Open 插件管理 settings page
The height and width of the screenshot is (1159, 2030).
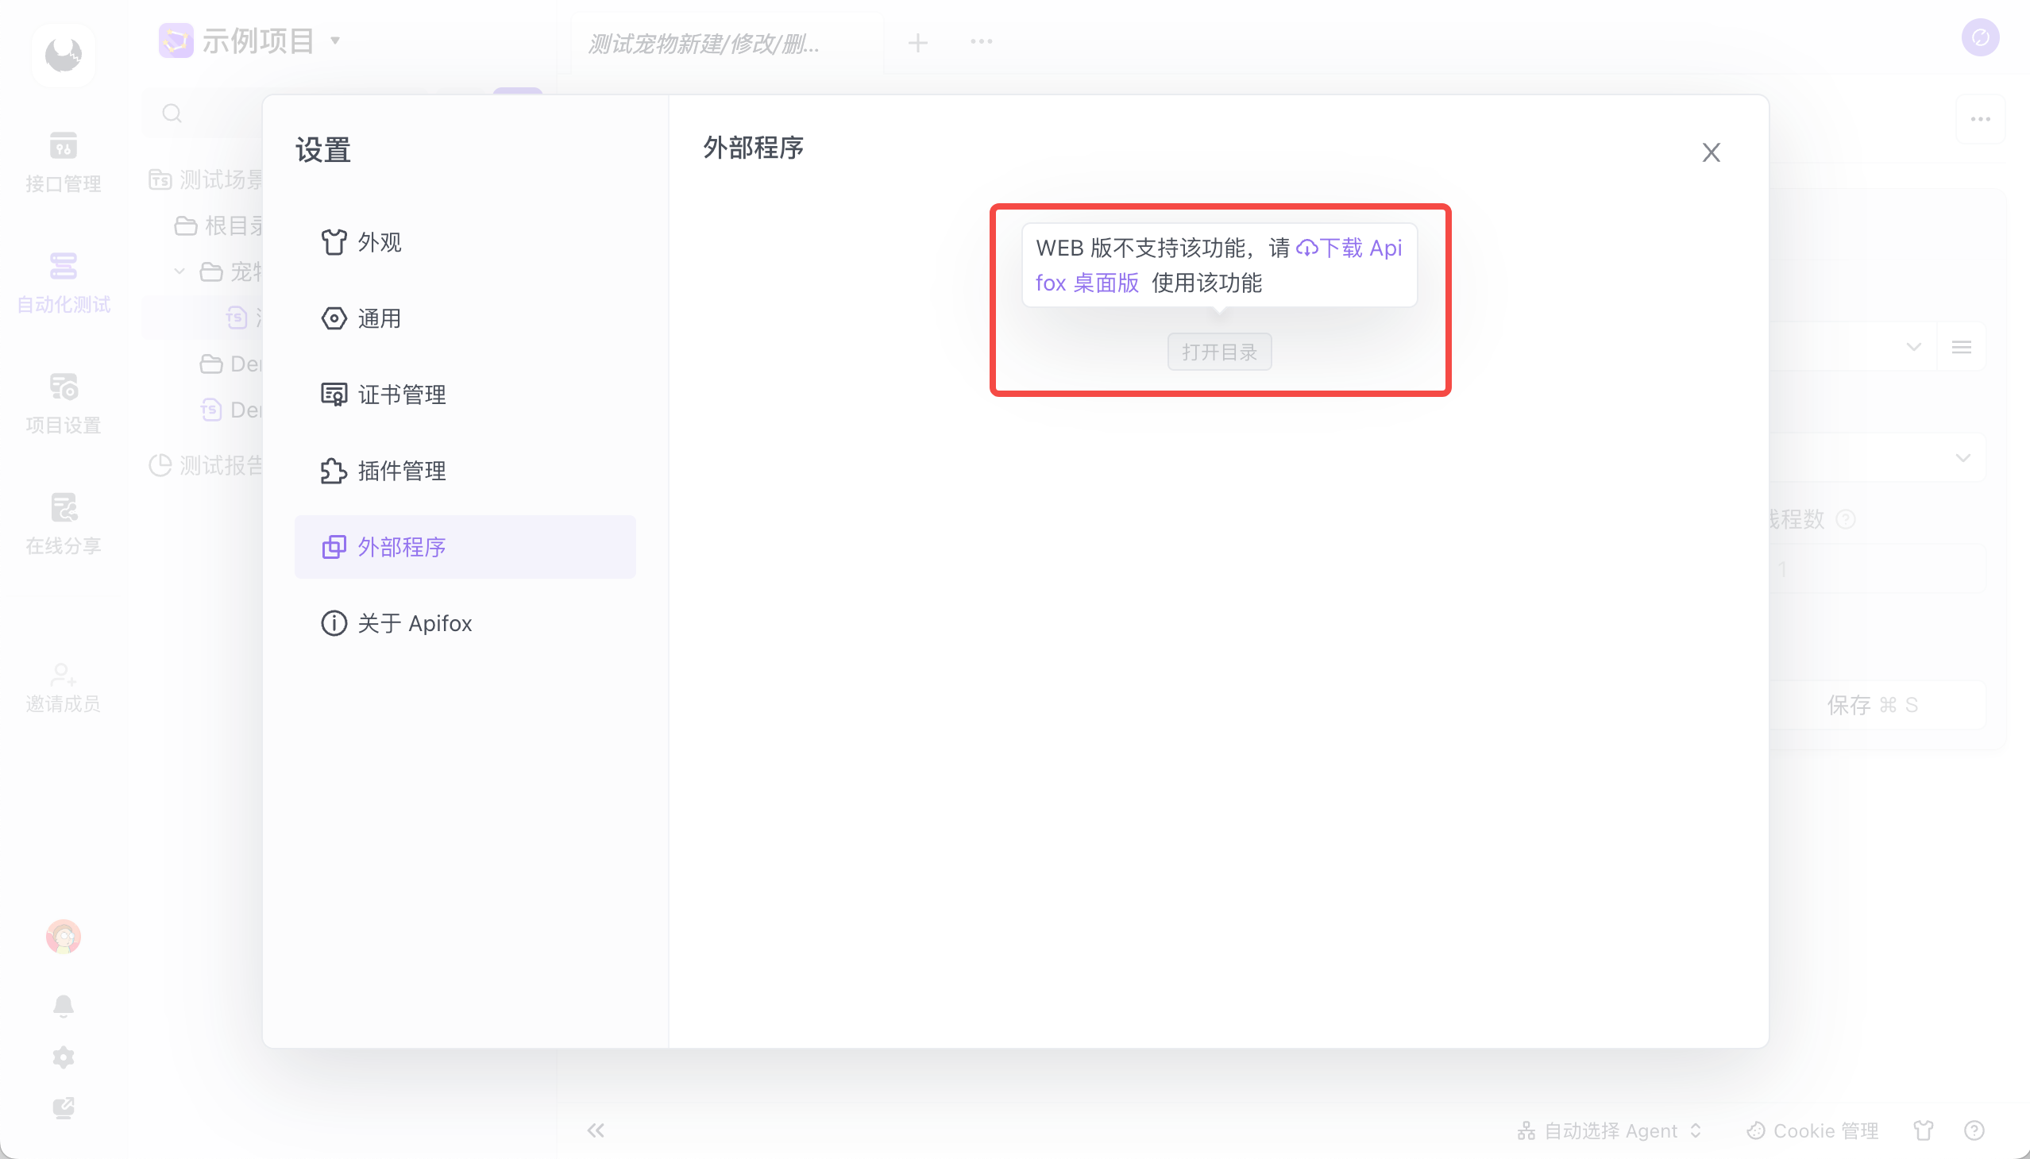click(401, 472)
